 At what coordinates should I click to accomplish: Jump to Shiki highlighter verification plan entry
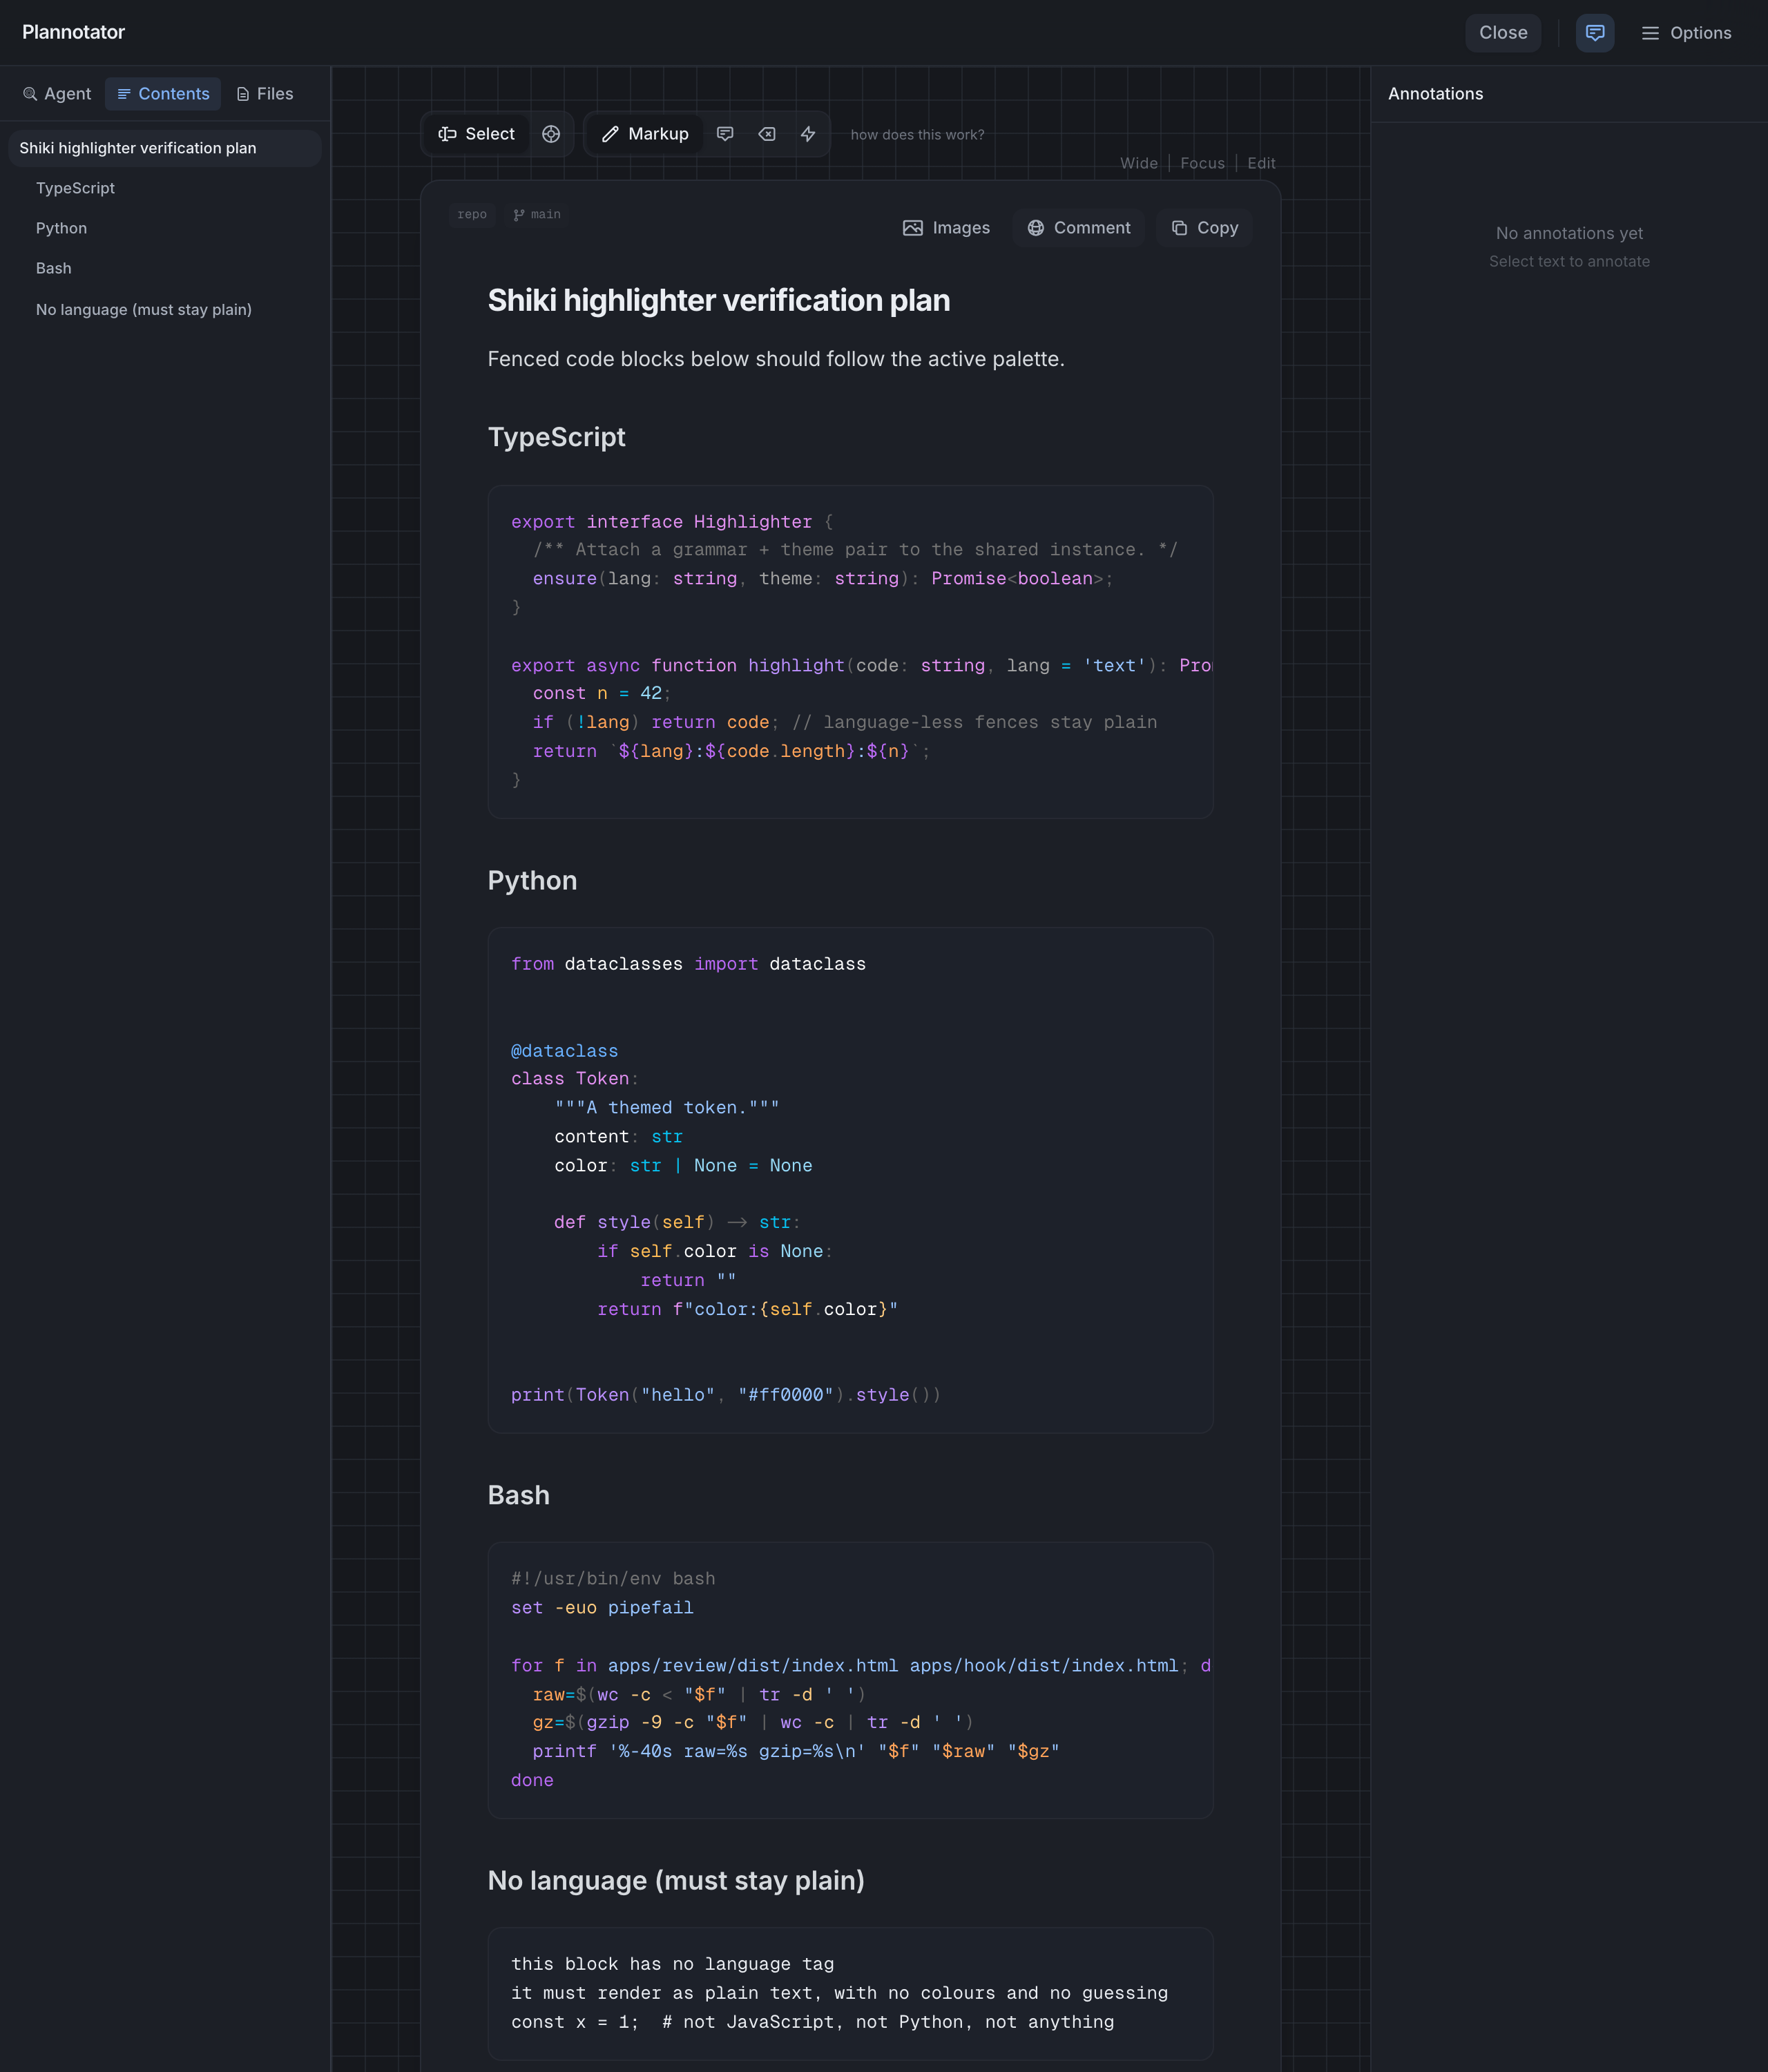(165, 148)
